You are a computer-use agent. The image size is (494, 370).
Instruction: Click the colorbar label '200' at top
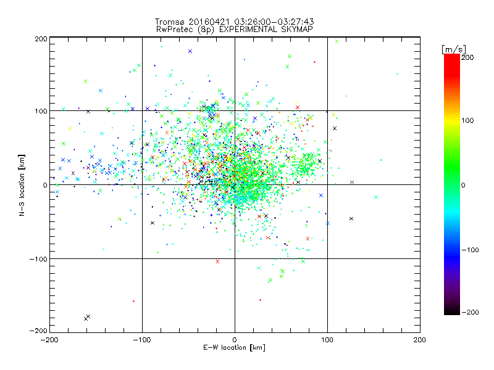click(x=467, y=57)
